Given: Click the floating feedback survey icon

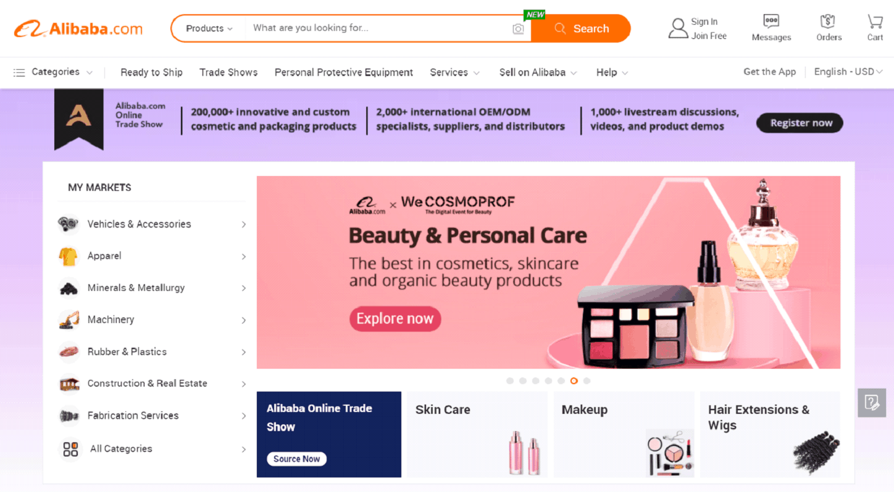Looking at the screenshot, I should tap(872, 403).
